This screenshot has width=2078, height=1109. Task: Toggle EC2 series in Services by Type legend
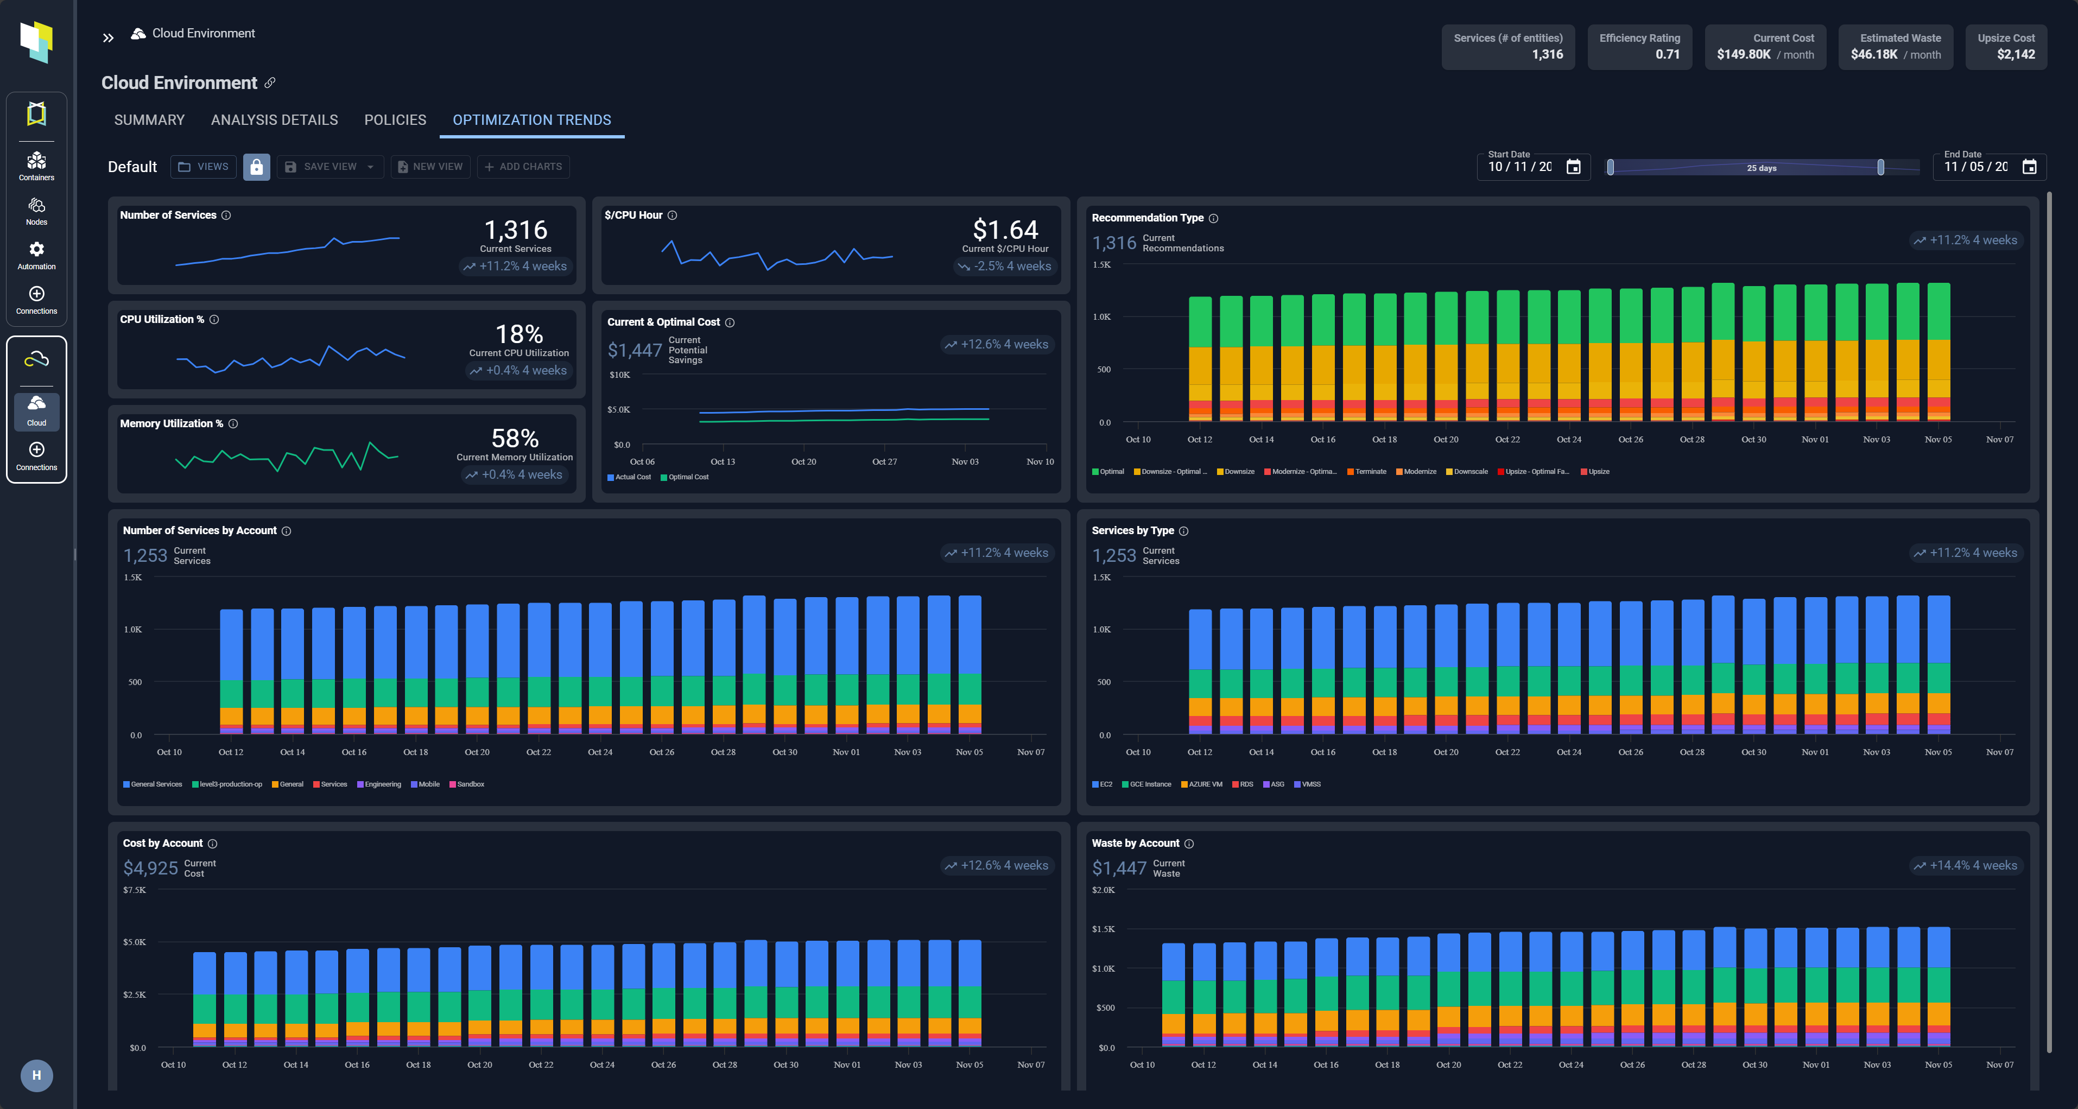tap(1102, 785)
